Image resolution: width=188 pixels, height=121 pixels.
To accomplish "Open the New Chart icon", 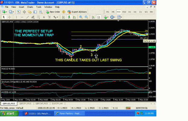I will [4, 12].
